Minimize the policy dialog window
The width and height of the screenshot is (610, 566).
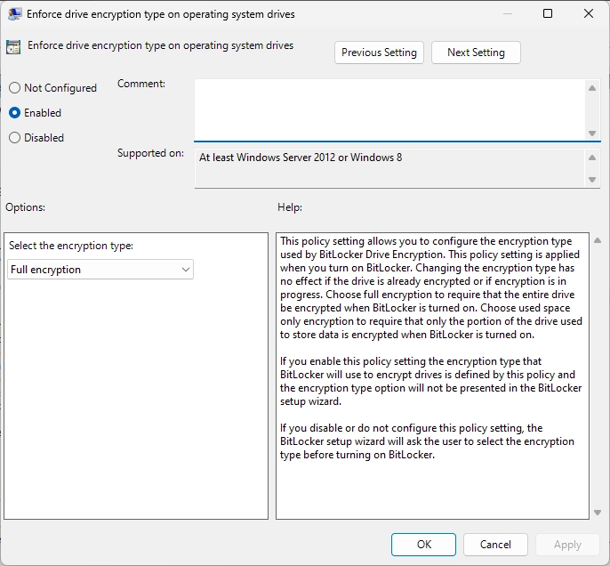pos(507,13)
